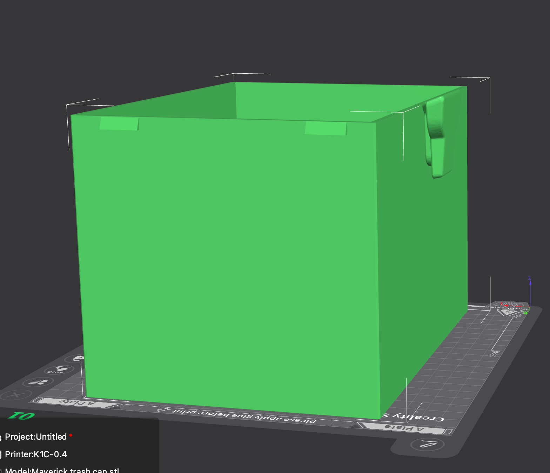Toggle the plate lock icon
Screen dimensions: 550x473
pos(77,358)
